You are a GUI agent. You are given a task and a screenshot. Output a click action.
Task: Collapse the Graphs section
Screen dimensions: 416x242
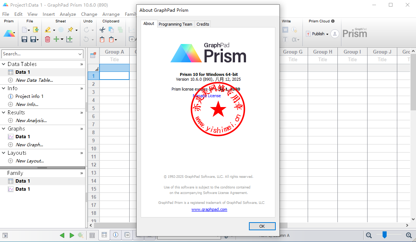(3, 129)
